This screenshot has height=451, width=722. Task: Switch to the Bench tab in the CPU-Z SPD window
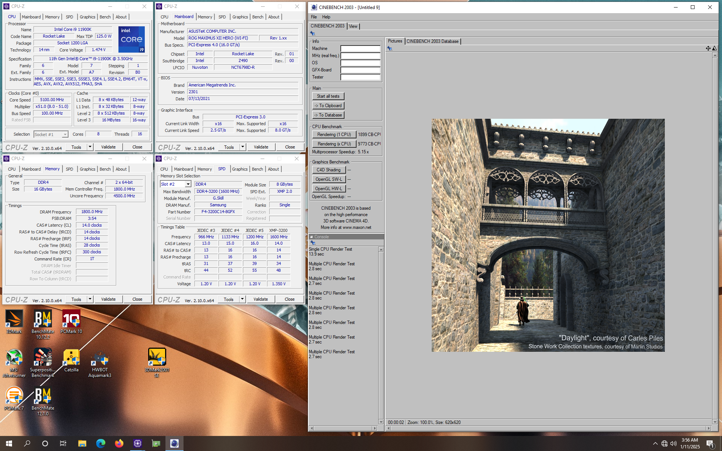[258, 169]
